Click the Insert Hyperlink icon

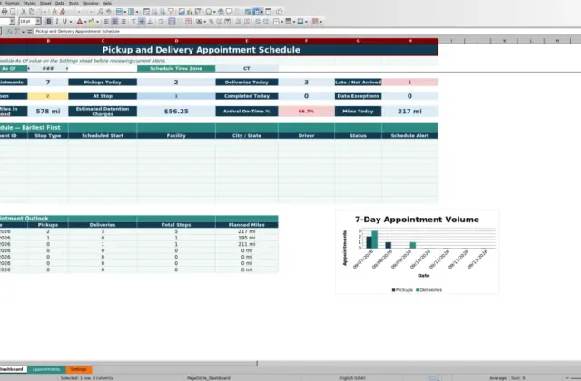tap(221, 12)
